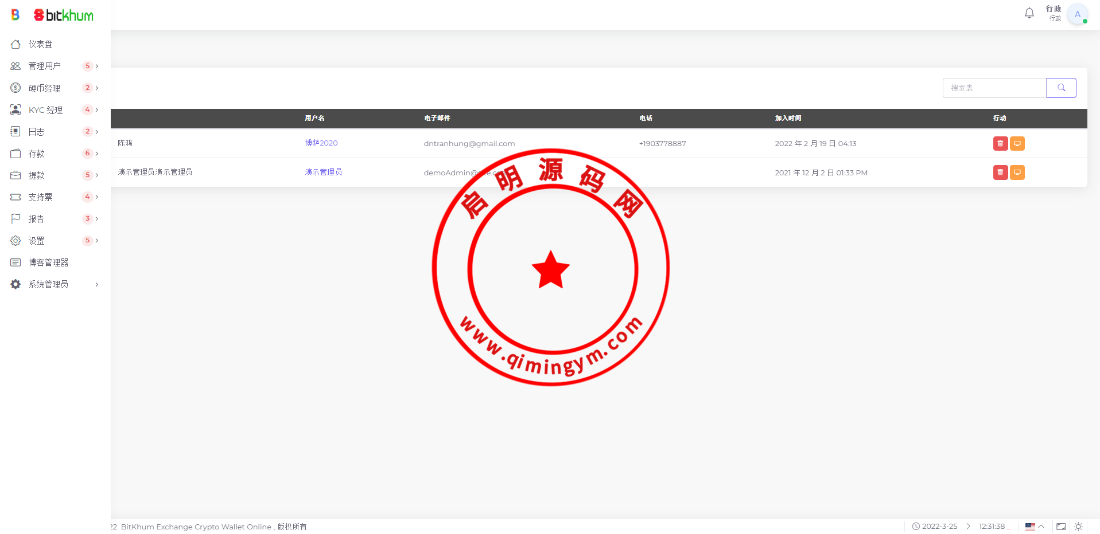Click the bitkhum logo

click(63, 15)
